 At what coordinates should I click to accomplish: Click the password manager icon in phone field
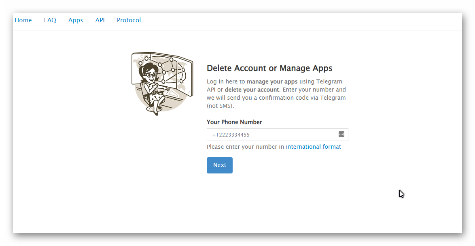pyautogui.click(x=341, y=134)
